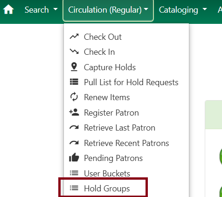222x197 pixels.
Task: Expand the Cataloging dropdown arrow
Action: pos(205,9)
